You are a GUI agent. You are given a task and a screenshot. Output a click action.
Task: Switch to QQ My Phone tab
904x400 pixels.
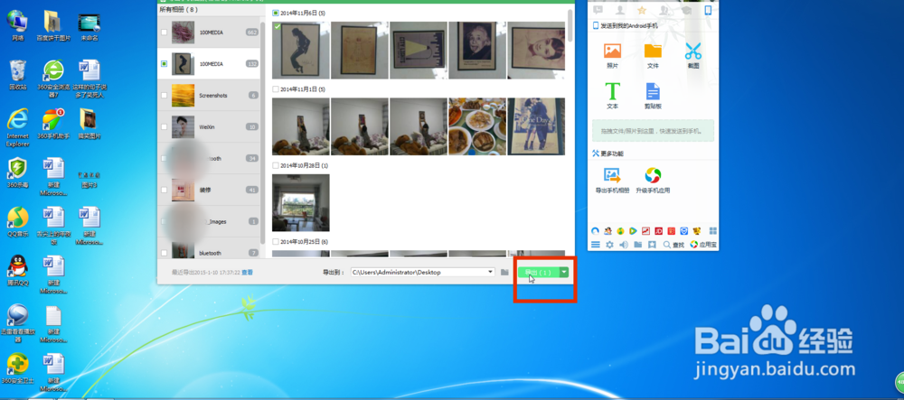tap(708, 10)
